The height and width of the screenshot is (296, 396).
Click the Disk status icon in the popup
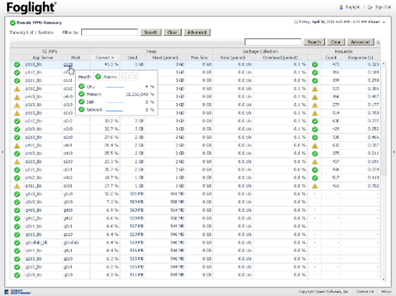pos(81,102)
